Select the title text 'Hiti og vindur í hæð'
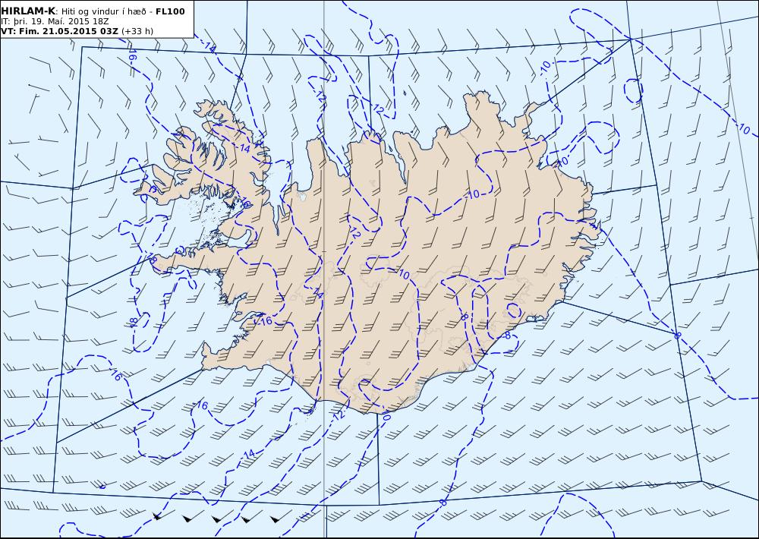 (103, 11)
